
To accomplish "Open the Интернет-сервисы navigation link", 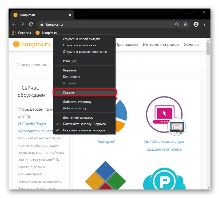I will pos(161,45).
